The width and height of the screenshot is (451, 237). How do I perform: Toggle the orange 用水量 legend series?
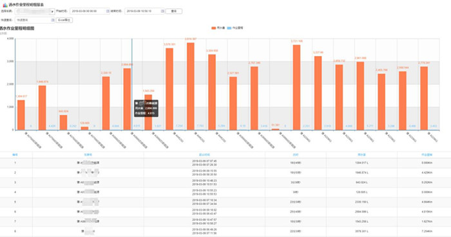click(x=218, y=28)
